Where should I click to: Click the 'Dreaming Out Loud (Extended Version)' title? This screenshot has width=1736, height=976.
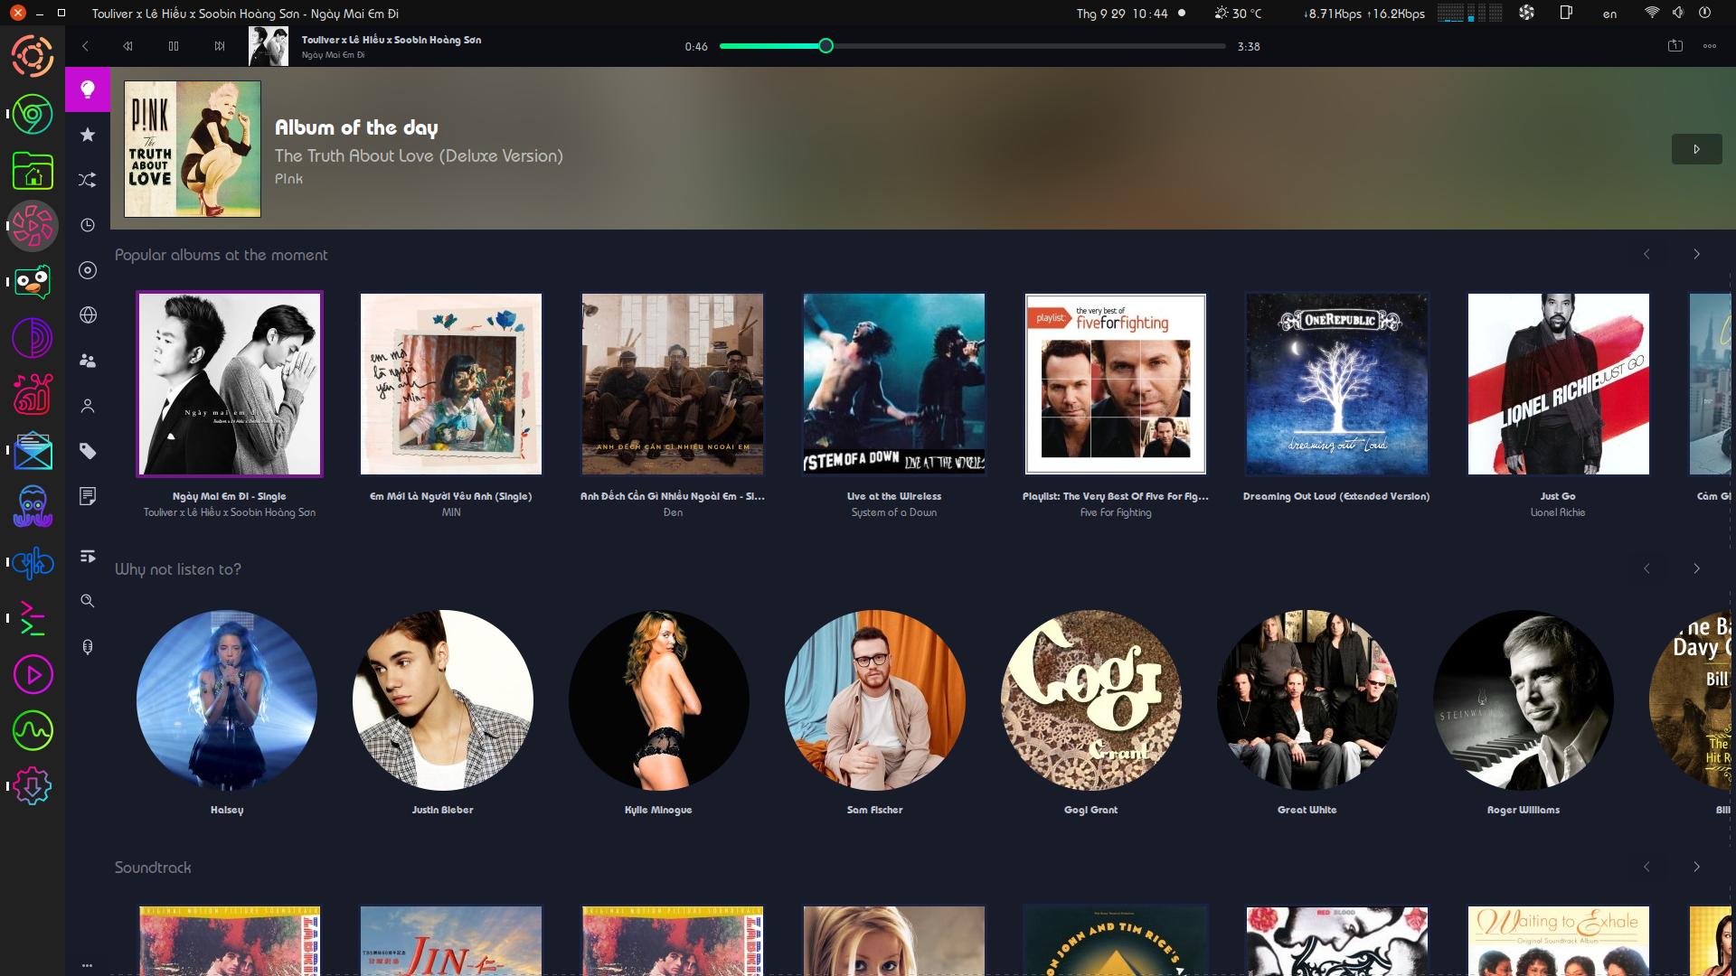[1336, 496]
